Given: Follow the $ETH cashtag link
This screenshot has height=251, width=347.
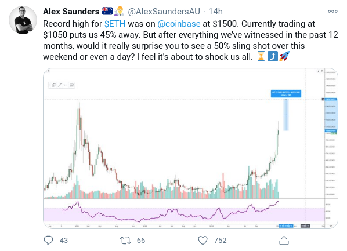Looking at the screenshot, I should point(115,24).
